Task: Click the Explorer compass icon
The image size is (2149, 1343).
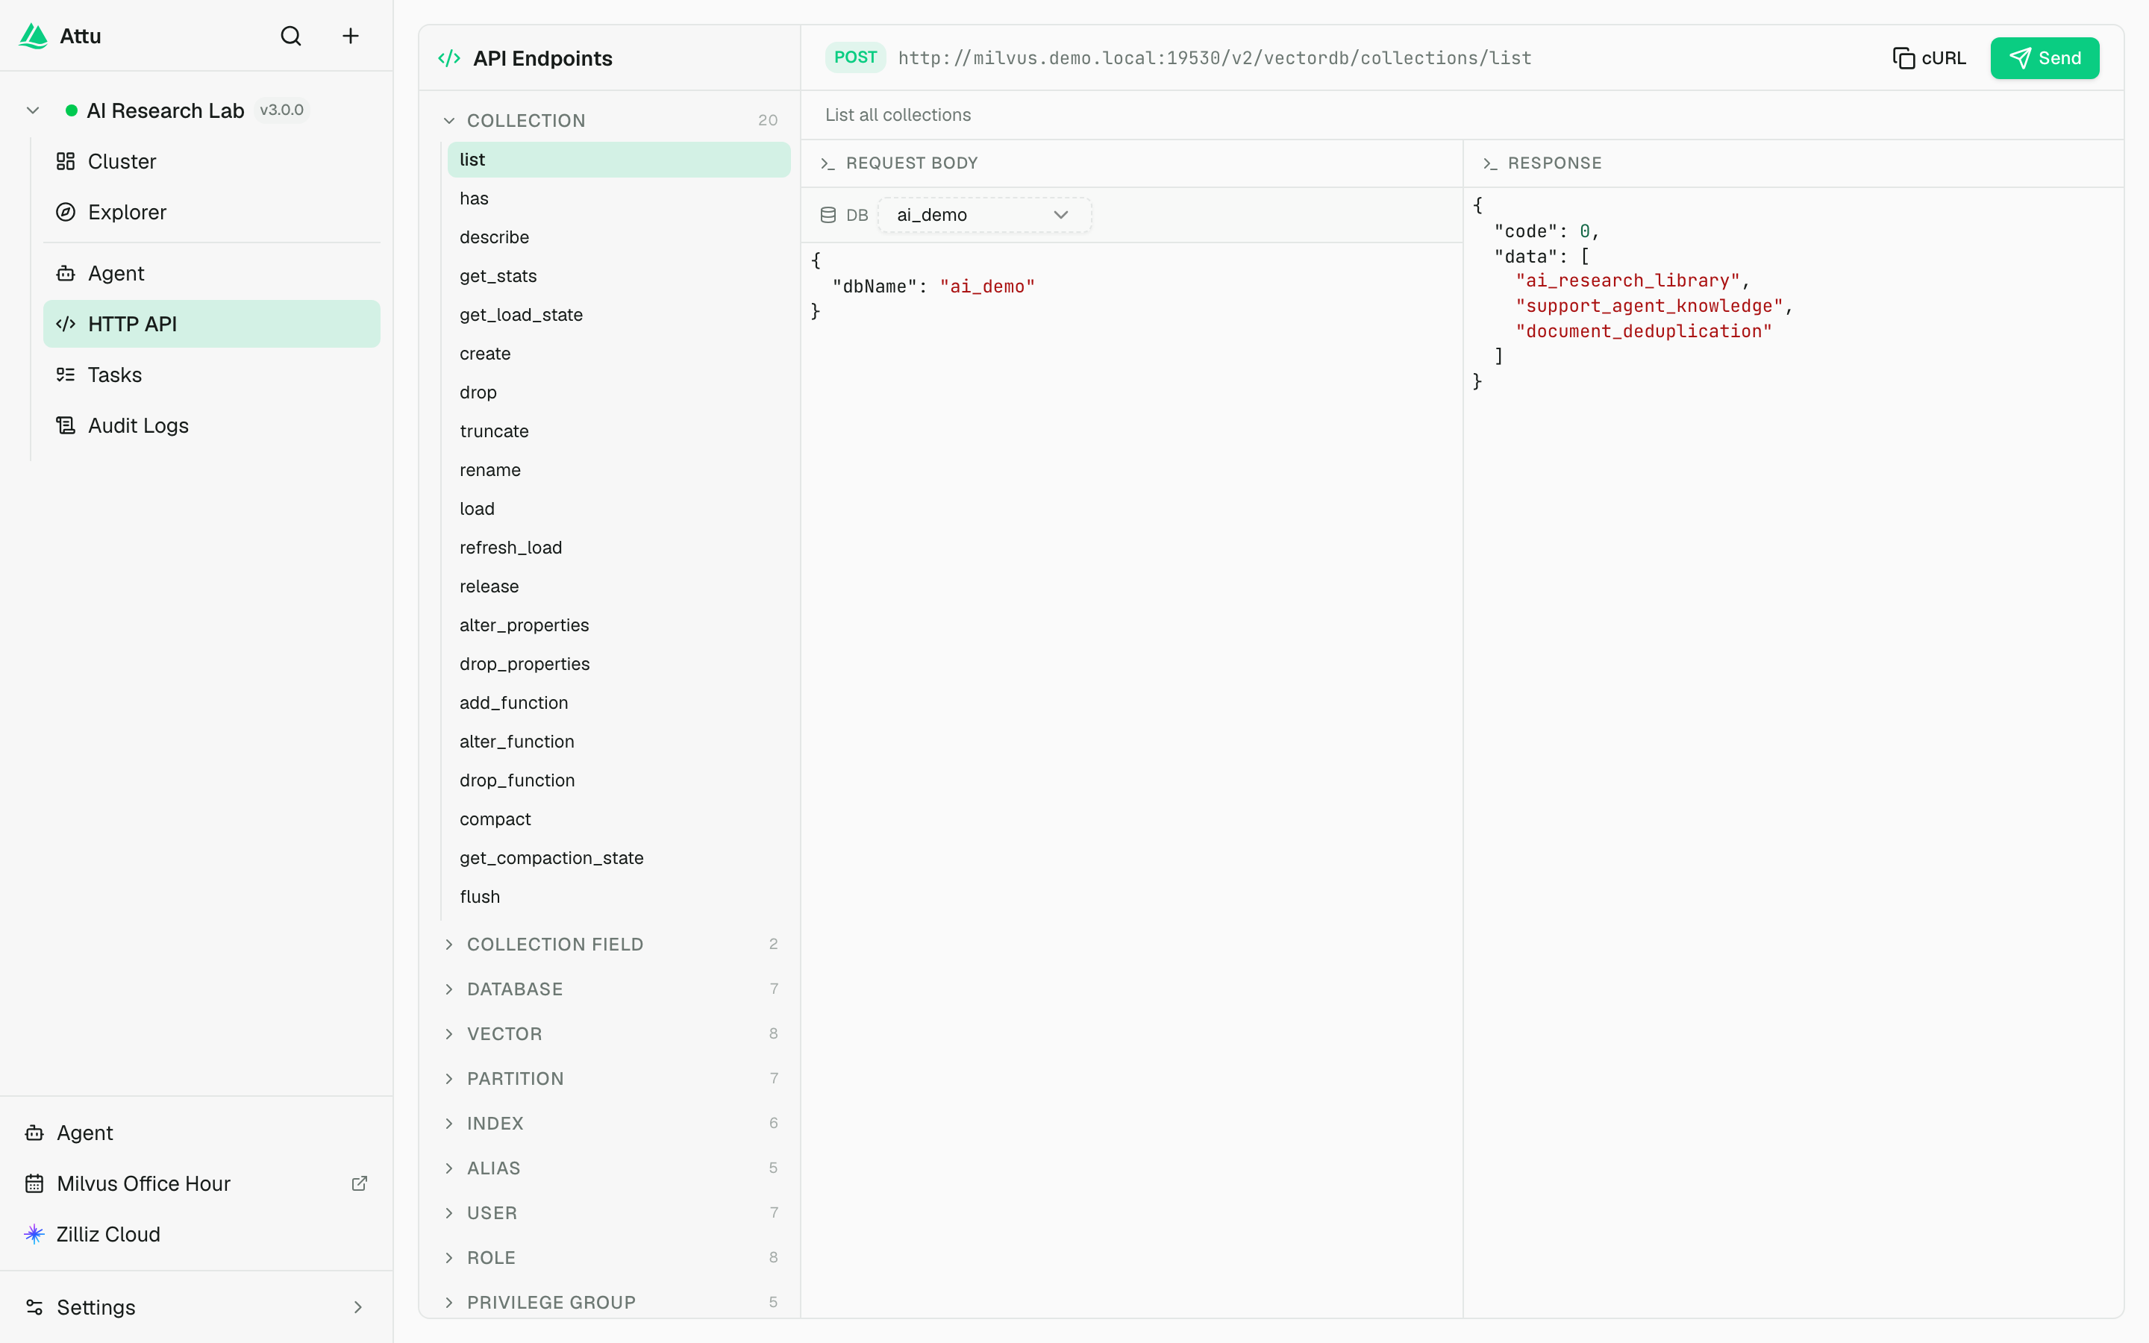Action: point(66,211)
